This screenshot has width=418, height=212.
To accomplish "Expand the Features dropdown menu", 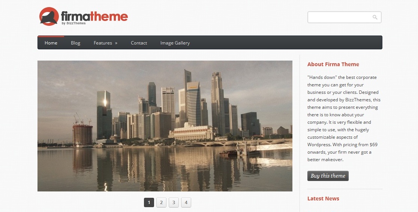I will 103,43.
